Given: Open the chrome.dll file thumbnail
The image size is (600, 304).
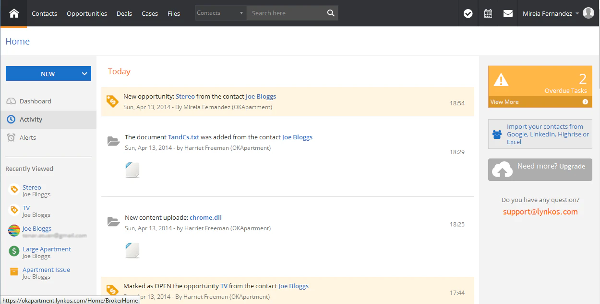Looking at the screenshot, I should [132, 250].
